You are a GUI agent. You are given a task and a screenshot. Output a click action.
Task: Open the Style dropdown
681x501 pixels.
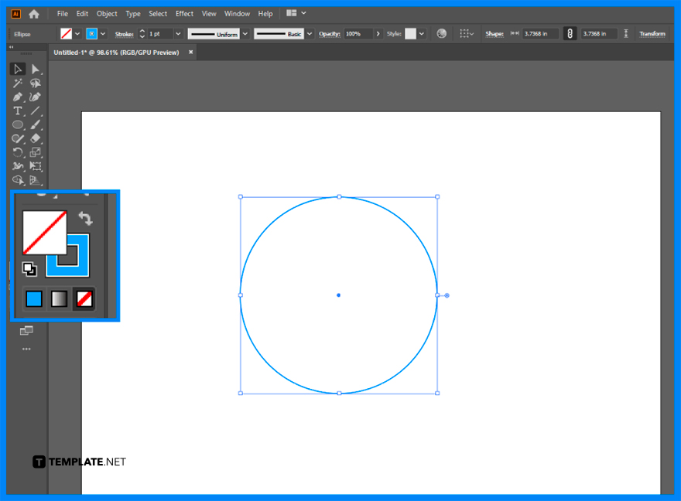tap(422, 33)
